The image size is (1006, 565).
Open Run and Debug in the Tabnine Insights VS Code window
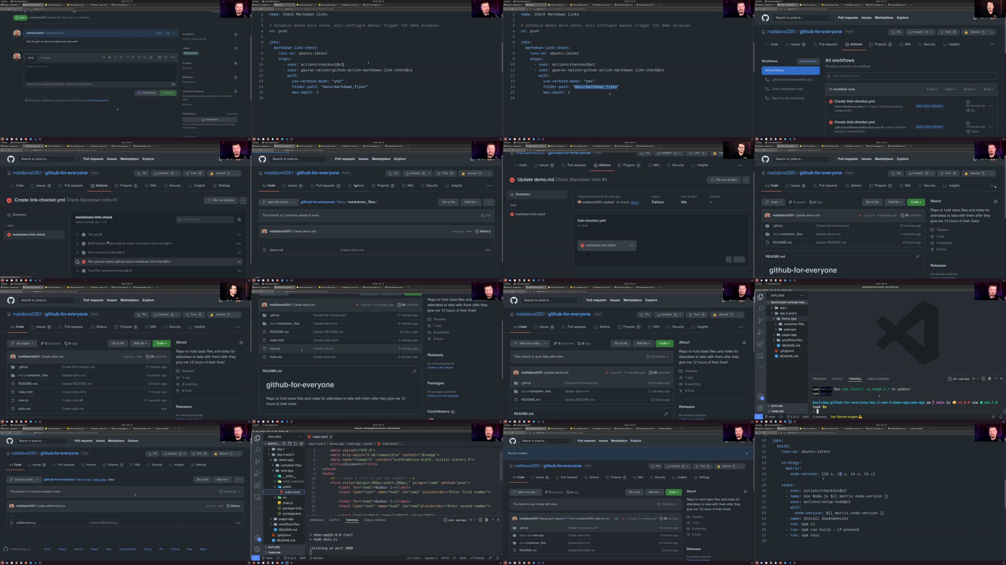coord(760,332)
